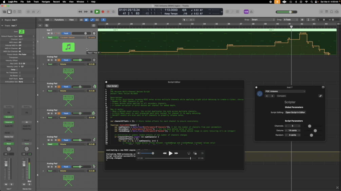The width and height of the screenshot is (341, 191).
Task: Open the Note Pads icon
Action: point(326,12)
